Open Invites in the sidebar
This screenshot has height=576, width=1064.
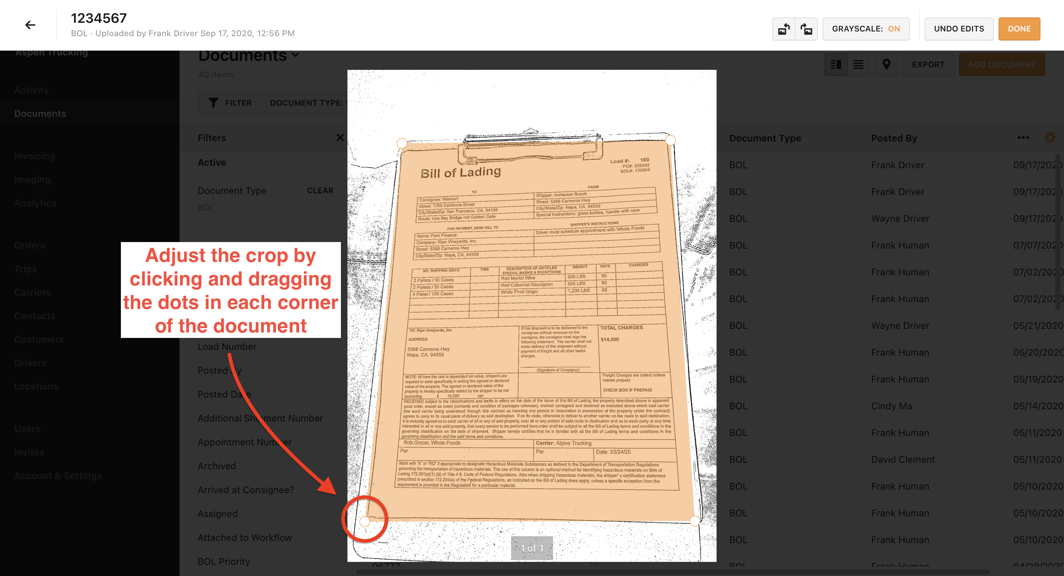point(29,452)
